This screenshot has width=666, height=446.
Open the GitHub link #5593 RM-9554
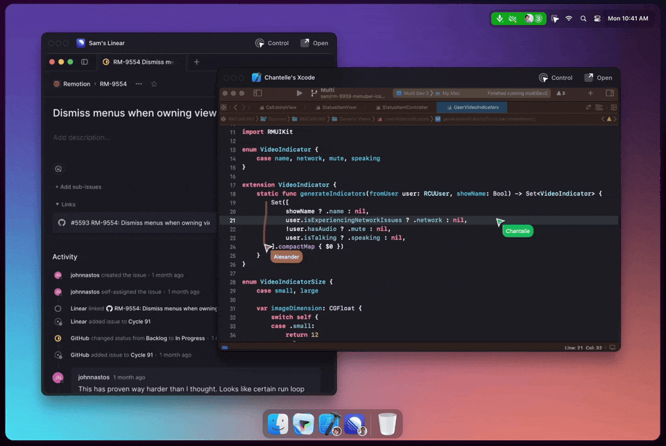(135, 223)
